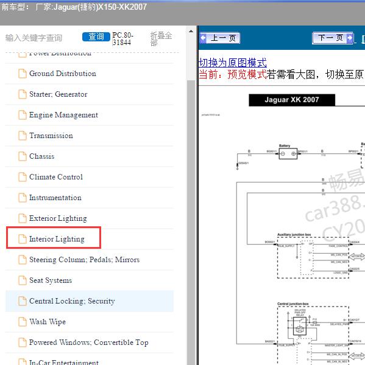Click the page icon beside Starter; Generator
Viewport: 365px width, 365px height.
point(23,94)
